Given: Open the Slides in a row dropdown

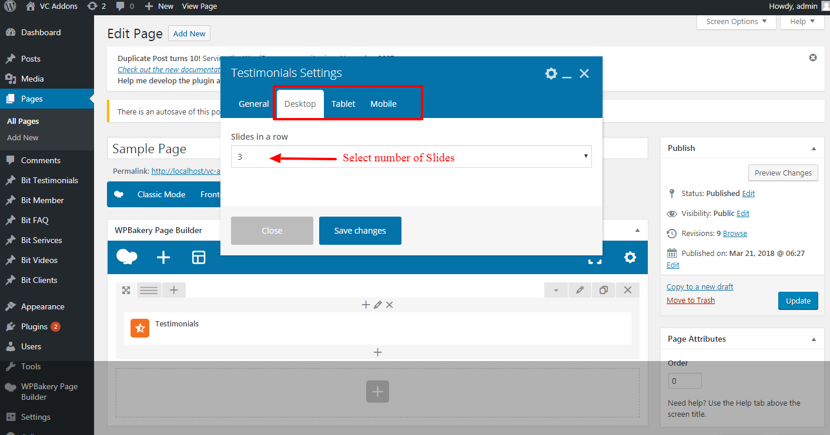Looking at the screenshot, I should 411,157.
